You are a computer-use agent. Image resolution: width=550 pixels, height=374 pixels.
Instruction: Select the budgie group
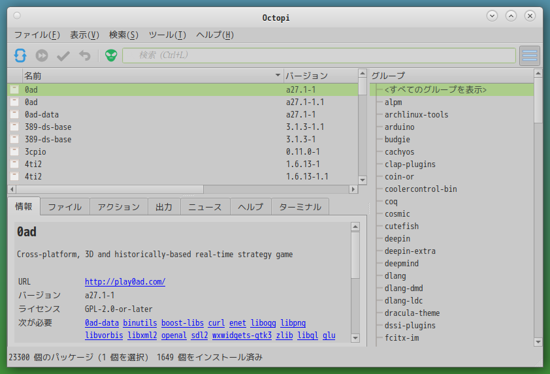[x=397, y=140]
